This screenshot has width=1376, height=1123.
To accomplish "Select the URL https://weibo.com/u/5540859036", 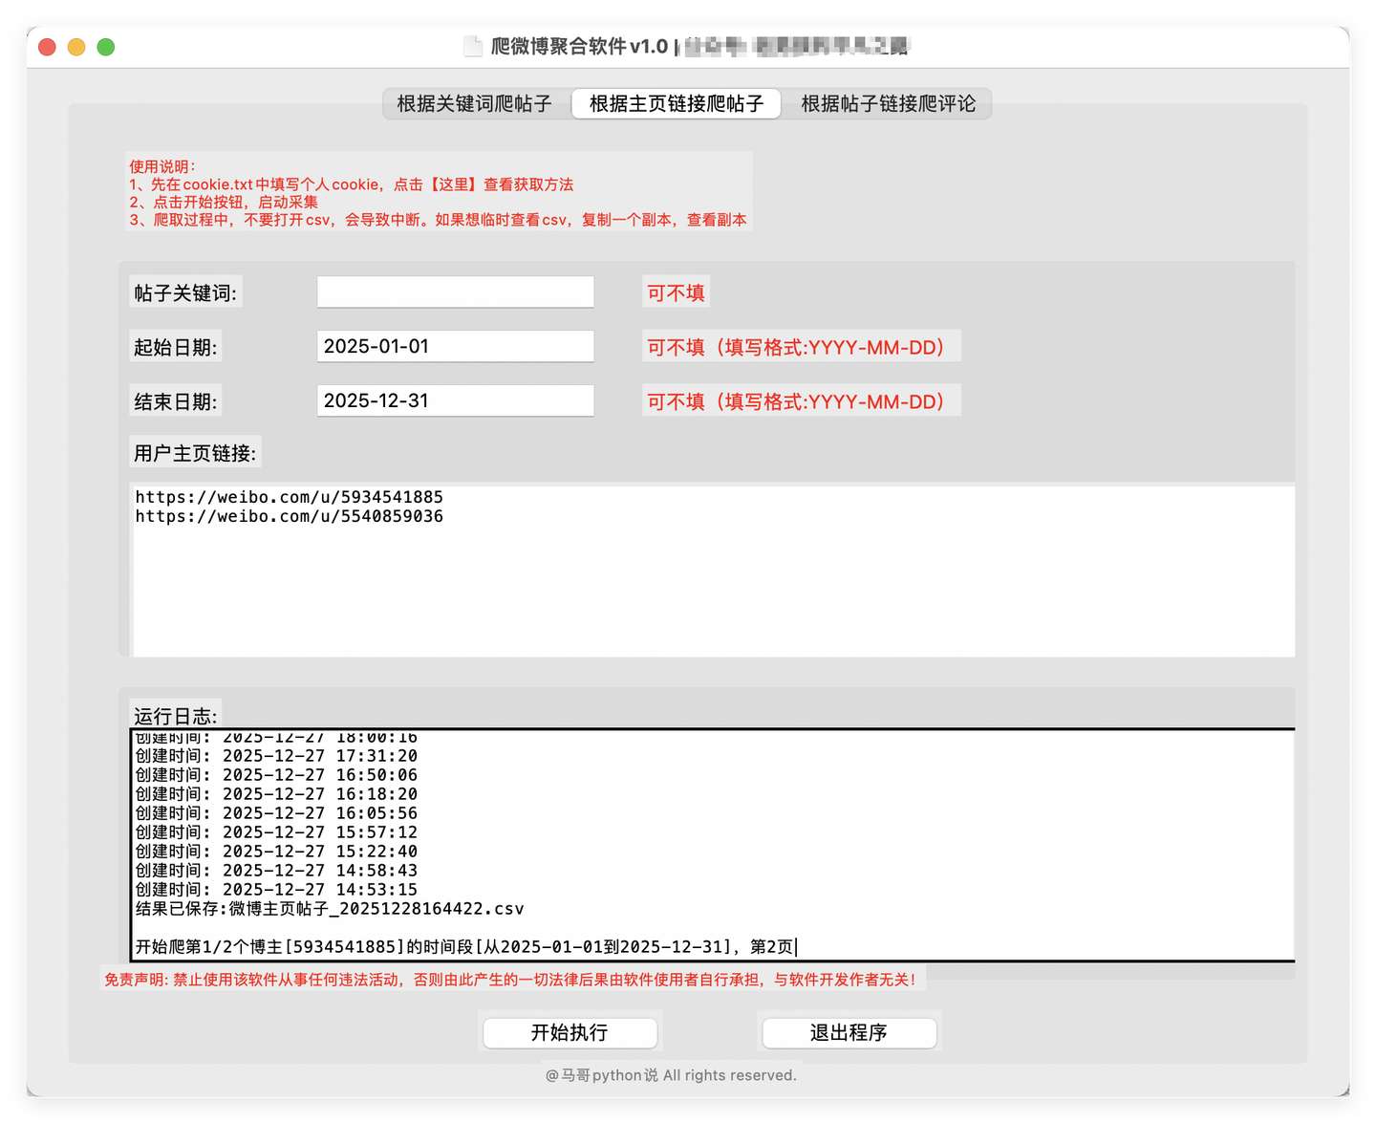I will tap(289, 516).
